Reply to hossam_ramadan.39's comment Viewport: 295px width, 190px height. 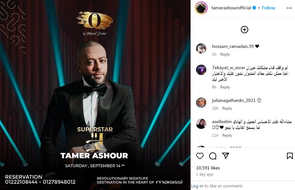tap(225, 54)
